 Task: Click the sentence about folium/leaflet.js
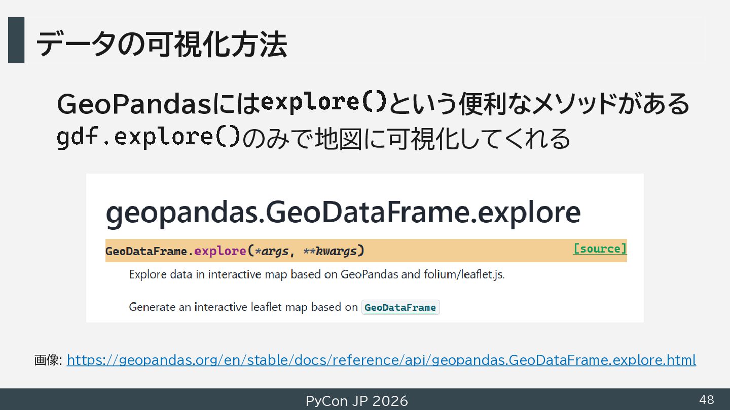pyautogui.click(x=317, y=275)
